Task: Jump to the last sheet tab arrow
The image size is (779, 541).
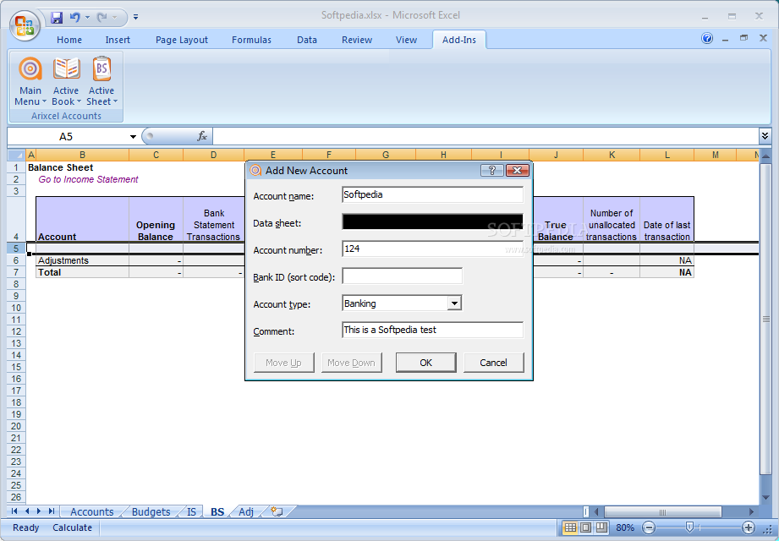Action: coord(51,511)
